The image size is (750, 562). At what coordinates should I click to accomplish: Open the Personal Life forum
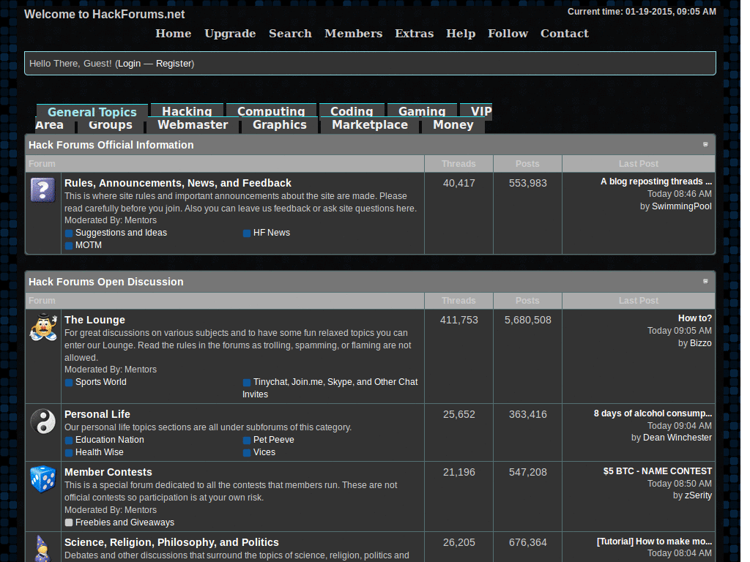pos(97,414)
